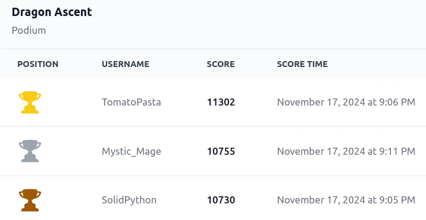Click the 9:06 PM score time
This screenshot has width=426, height=220.
click(346, 102)
